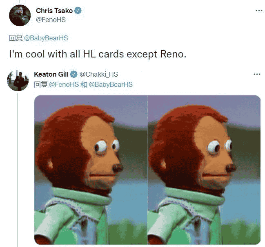
Task: Open @FenoHS mention in Keaton Gill's reply line
Action: click(64, 84)
